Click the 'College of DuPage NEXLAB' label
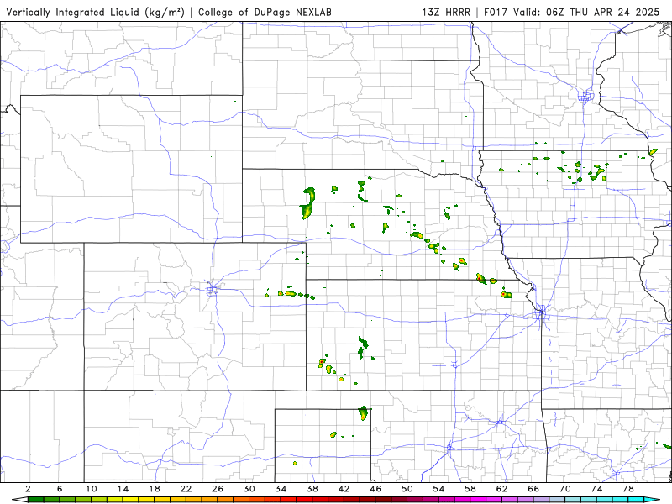Image resolution: width=672 pixels, height=504 pixels. 265,12
